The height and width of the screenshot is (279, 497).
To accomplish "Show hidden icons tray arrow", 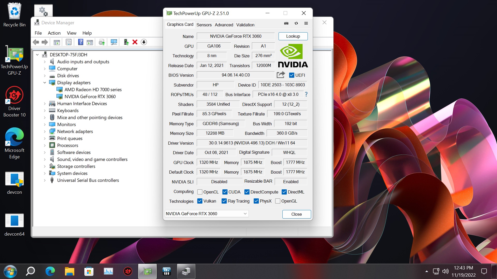I will (x=426, y=271).
